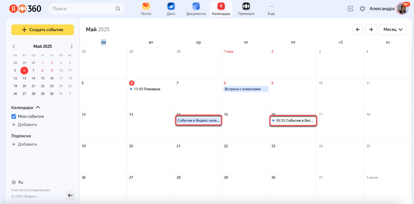Open the Ru language globe selector
Screen dimensions: 414x204
pos(17,182)
